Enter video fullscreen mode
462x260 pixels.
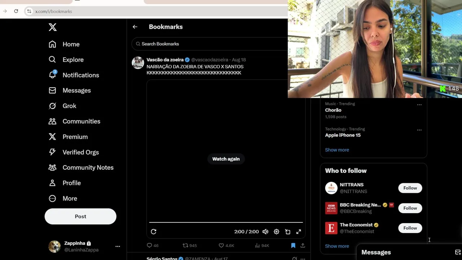click(x=298, y=232)
